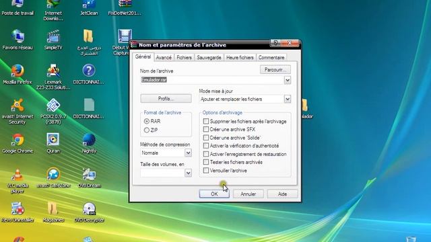Open the Arabic-named folder on the desktop
This screenshot has height=242, width=431.
coord(88,42)
